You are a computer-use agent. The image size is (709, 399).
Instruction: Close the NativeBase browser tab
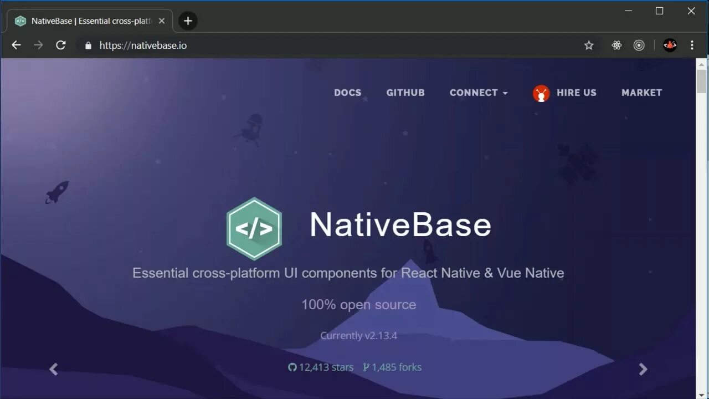(x=161, y=21)
